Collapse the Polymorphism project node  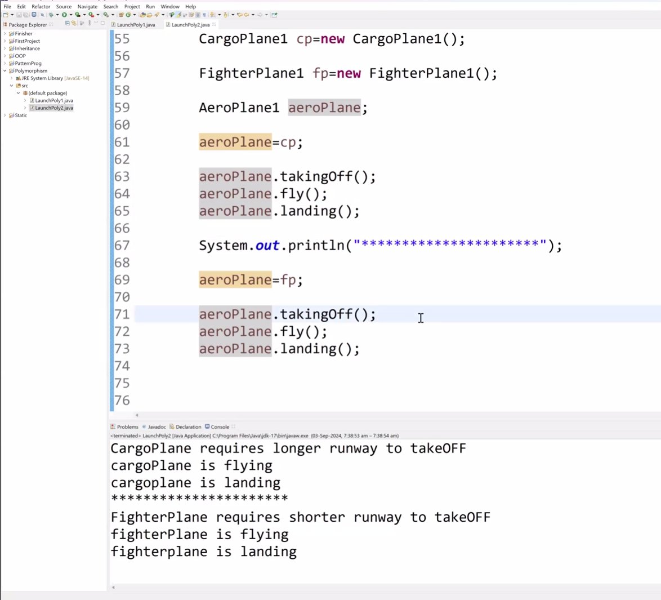(5, 70)
